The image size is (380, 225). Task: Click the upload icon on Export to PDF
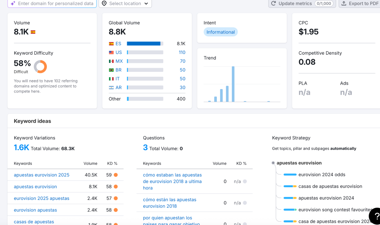click(344, 3)
